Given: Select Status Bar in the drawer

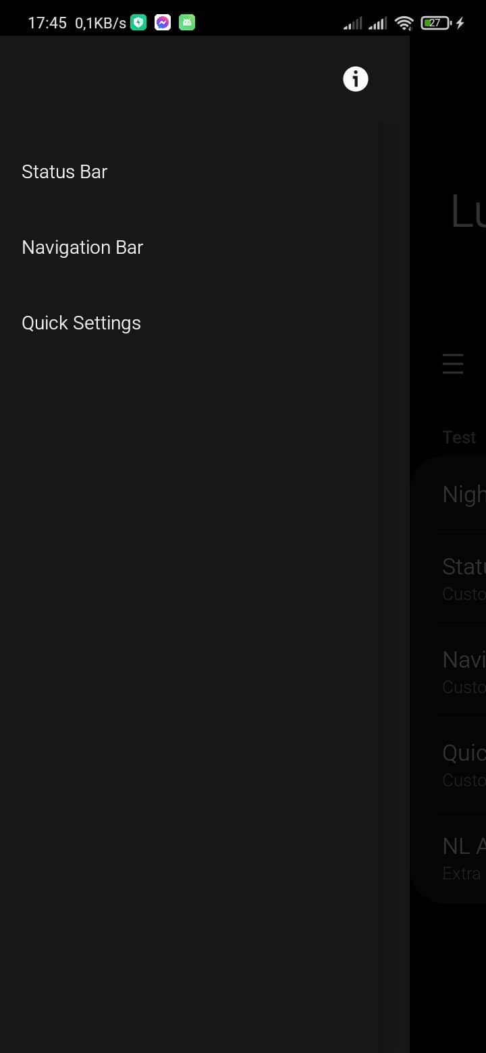Looking at the screenshot, I should 64,171.
